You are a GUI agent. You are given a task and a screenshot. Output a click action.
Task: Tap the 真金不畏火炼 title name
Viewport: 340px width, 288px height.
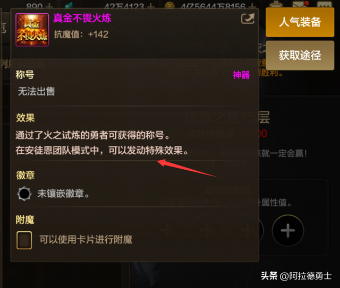click(82, 18)
